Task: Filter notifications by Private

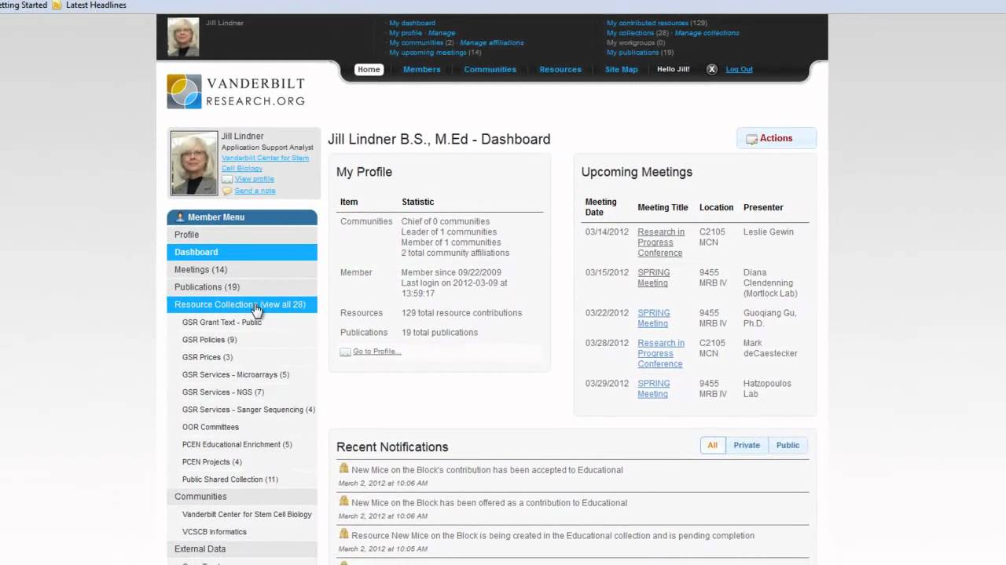Action: (747, 445)
